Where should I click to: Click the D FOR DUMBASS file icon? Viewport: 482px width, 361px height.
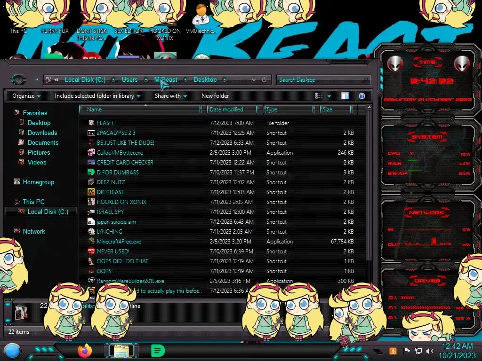click(91, 172)
